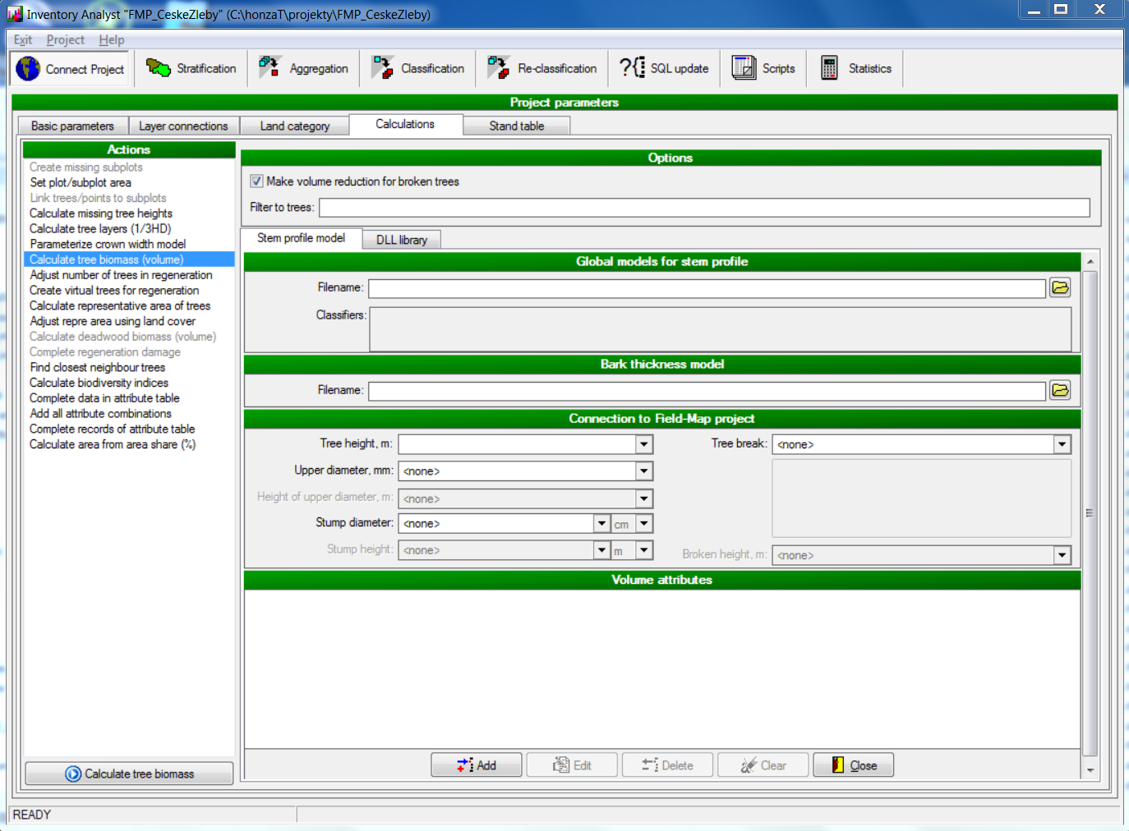The image size is (1129, 831).
Task: Browse for global stem profile model file
Action: 1060,287
